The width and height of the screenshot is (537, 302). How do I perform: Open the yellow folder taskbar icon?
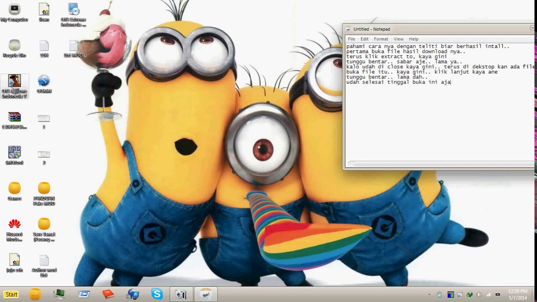[x=35, y=294]
